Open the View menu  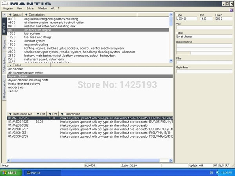[20, 9]
